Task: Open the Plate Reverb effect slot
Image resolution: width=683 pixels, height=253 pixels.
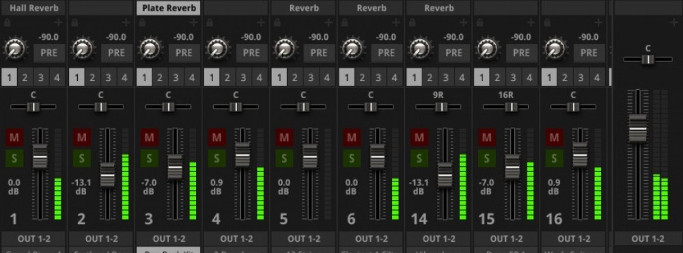Action: [168, 8]
